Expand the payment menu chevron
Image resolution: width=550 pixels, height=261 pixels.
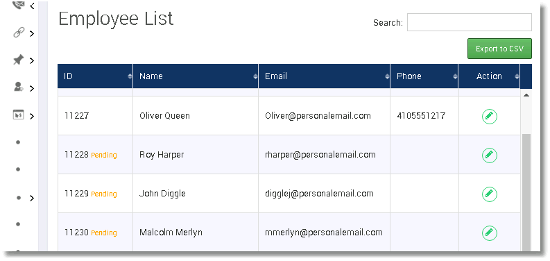pyautogui.click(x=32, y=116)
